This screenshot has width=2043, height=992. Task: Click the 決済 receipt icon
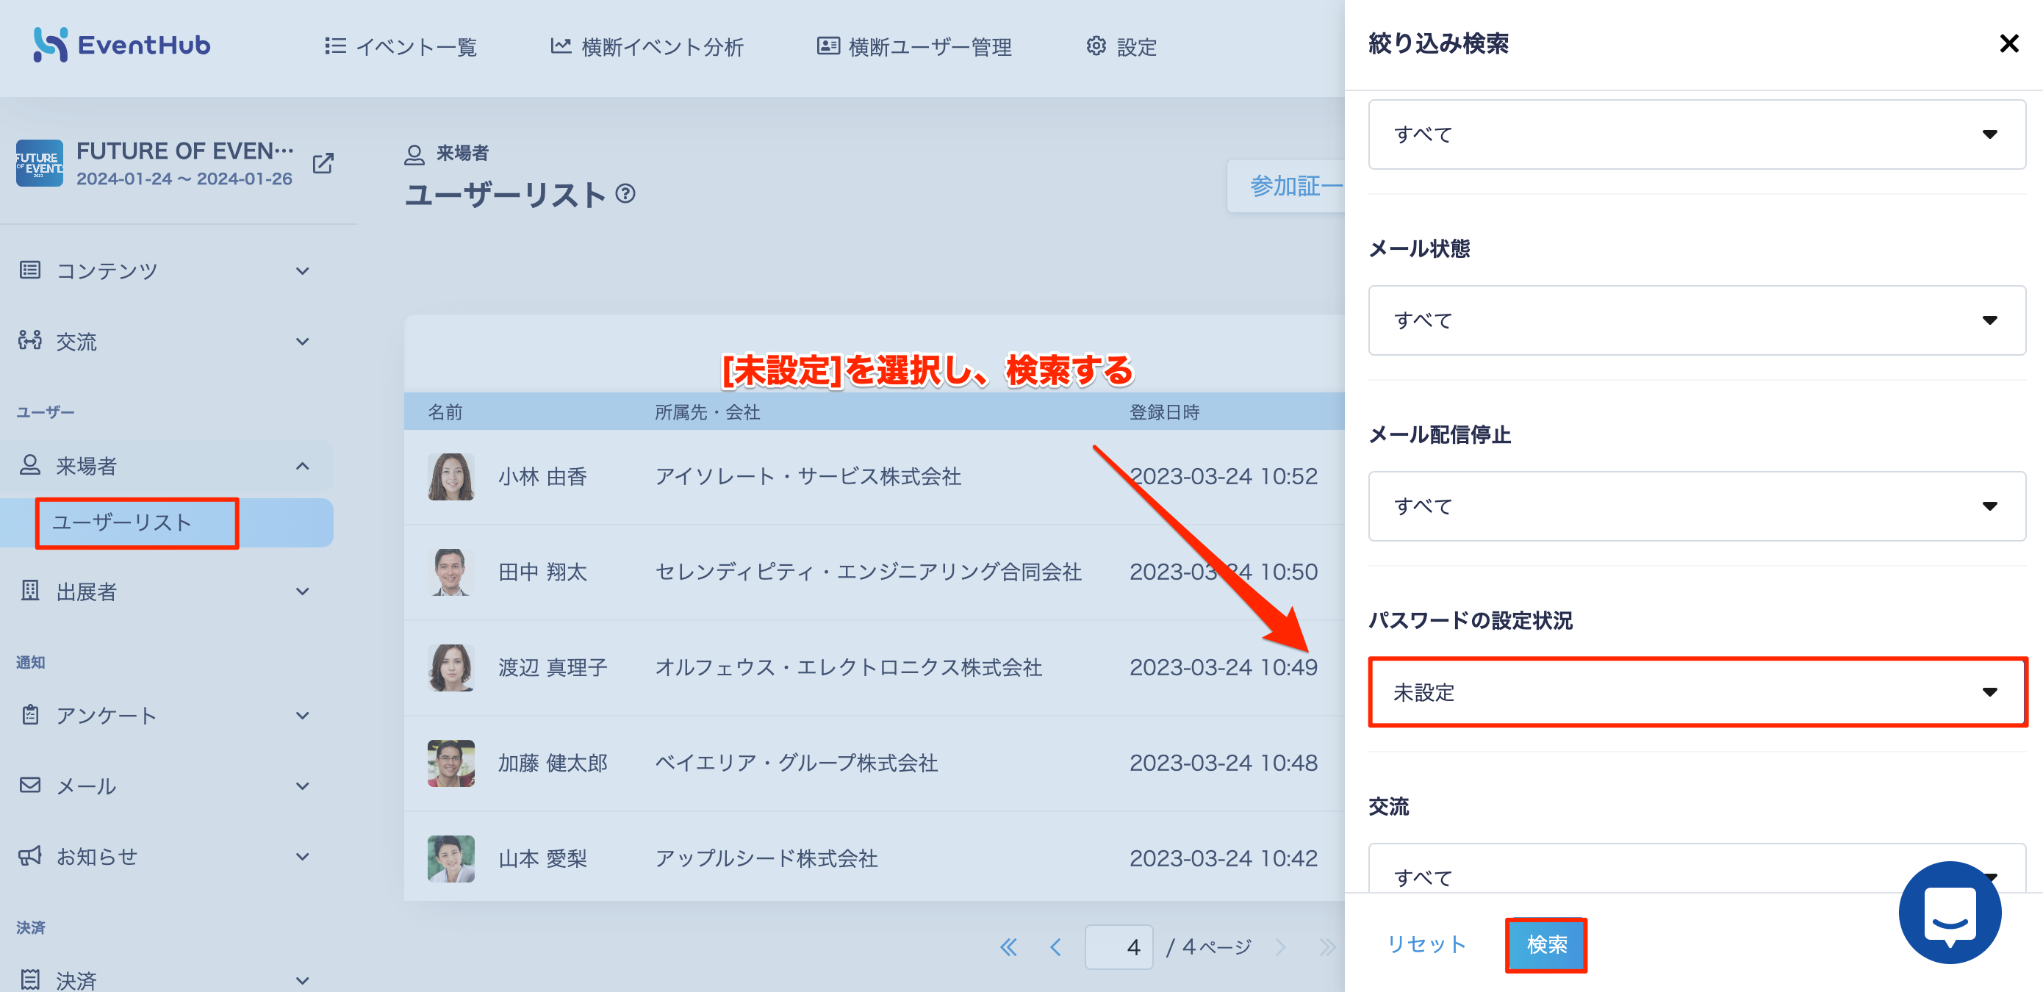[x=30, y=980]
